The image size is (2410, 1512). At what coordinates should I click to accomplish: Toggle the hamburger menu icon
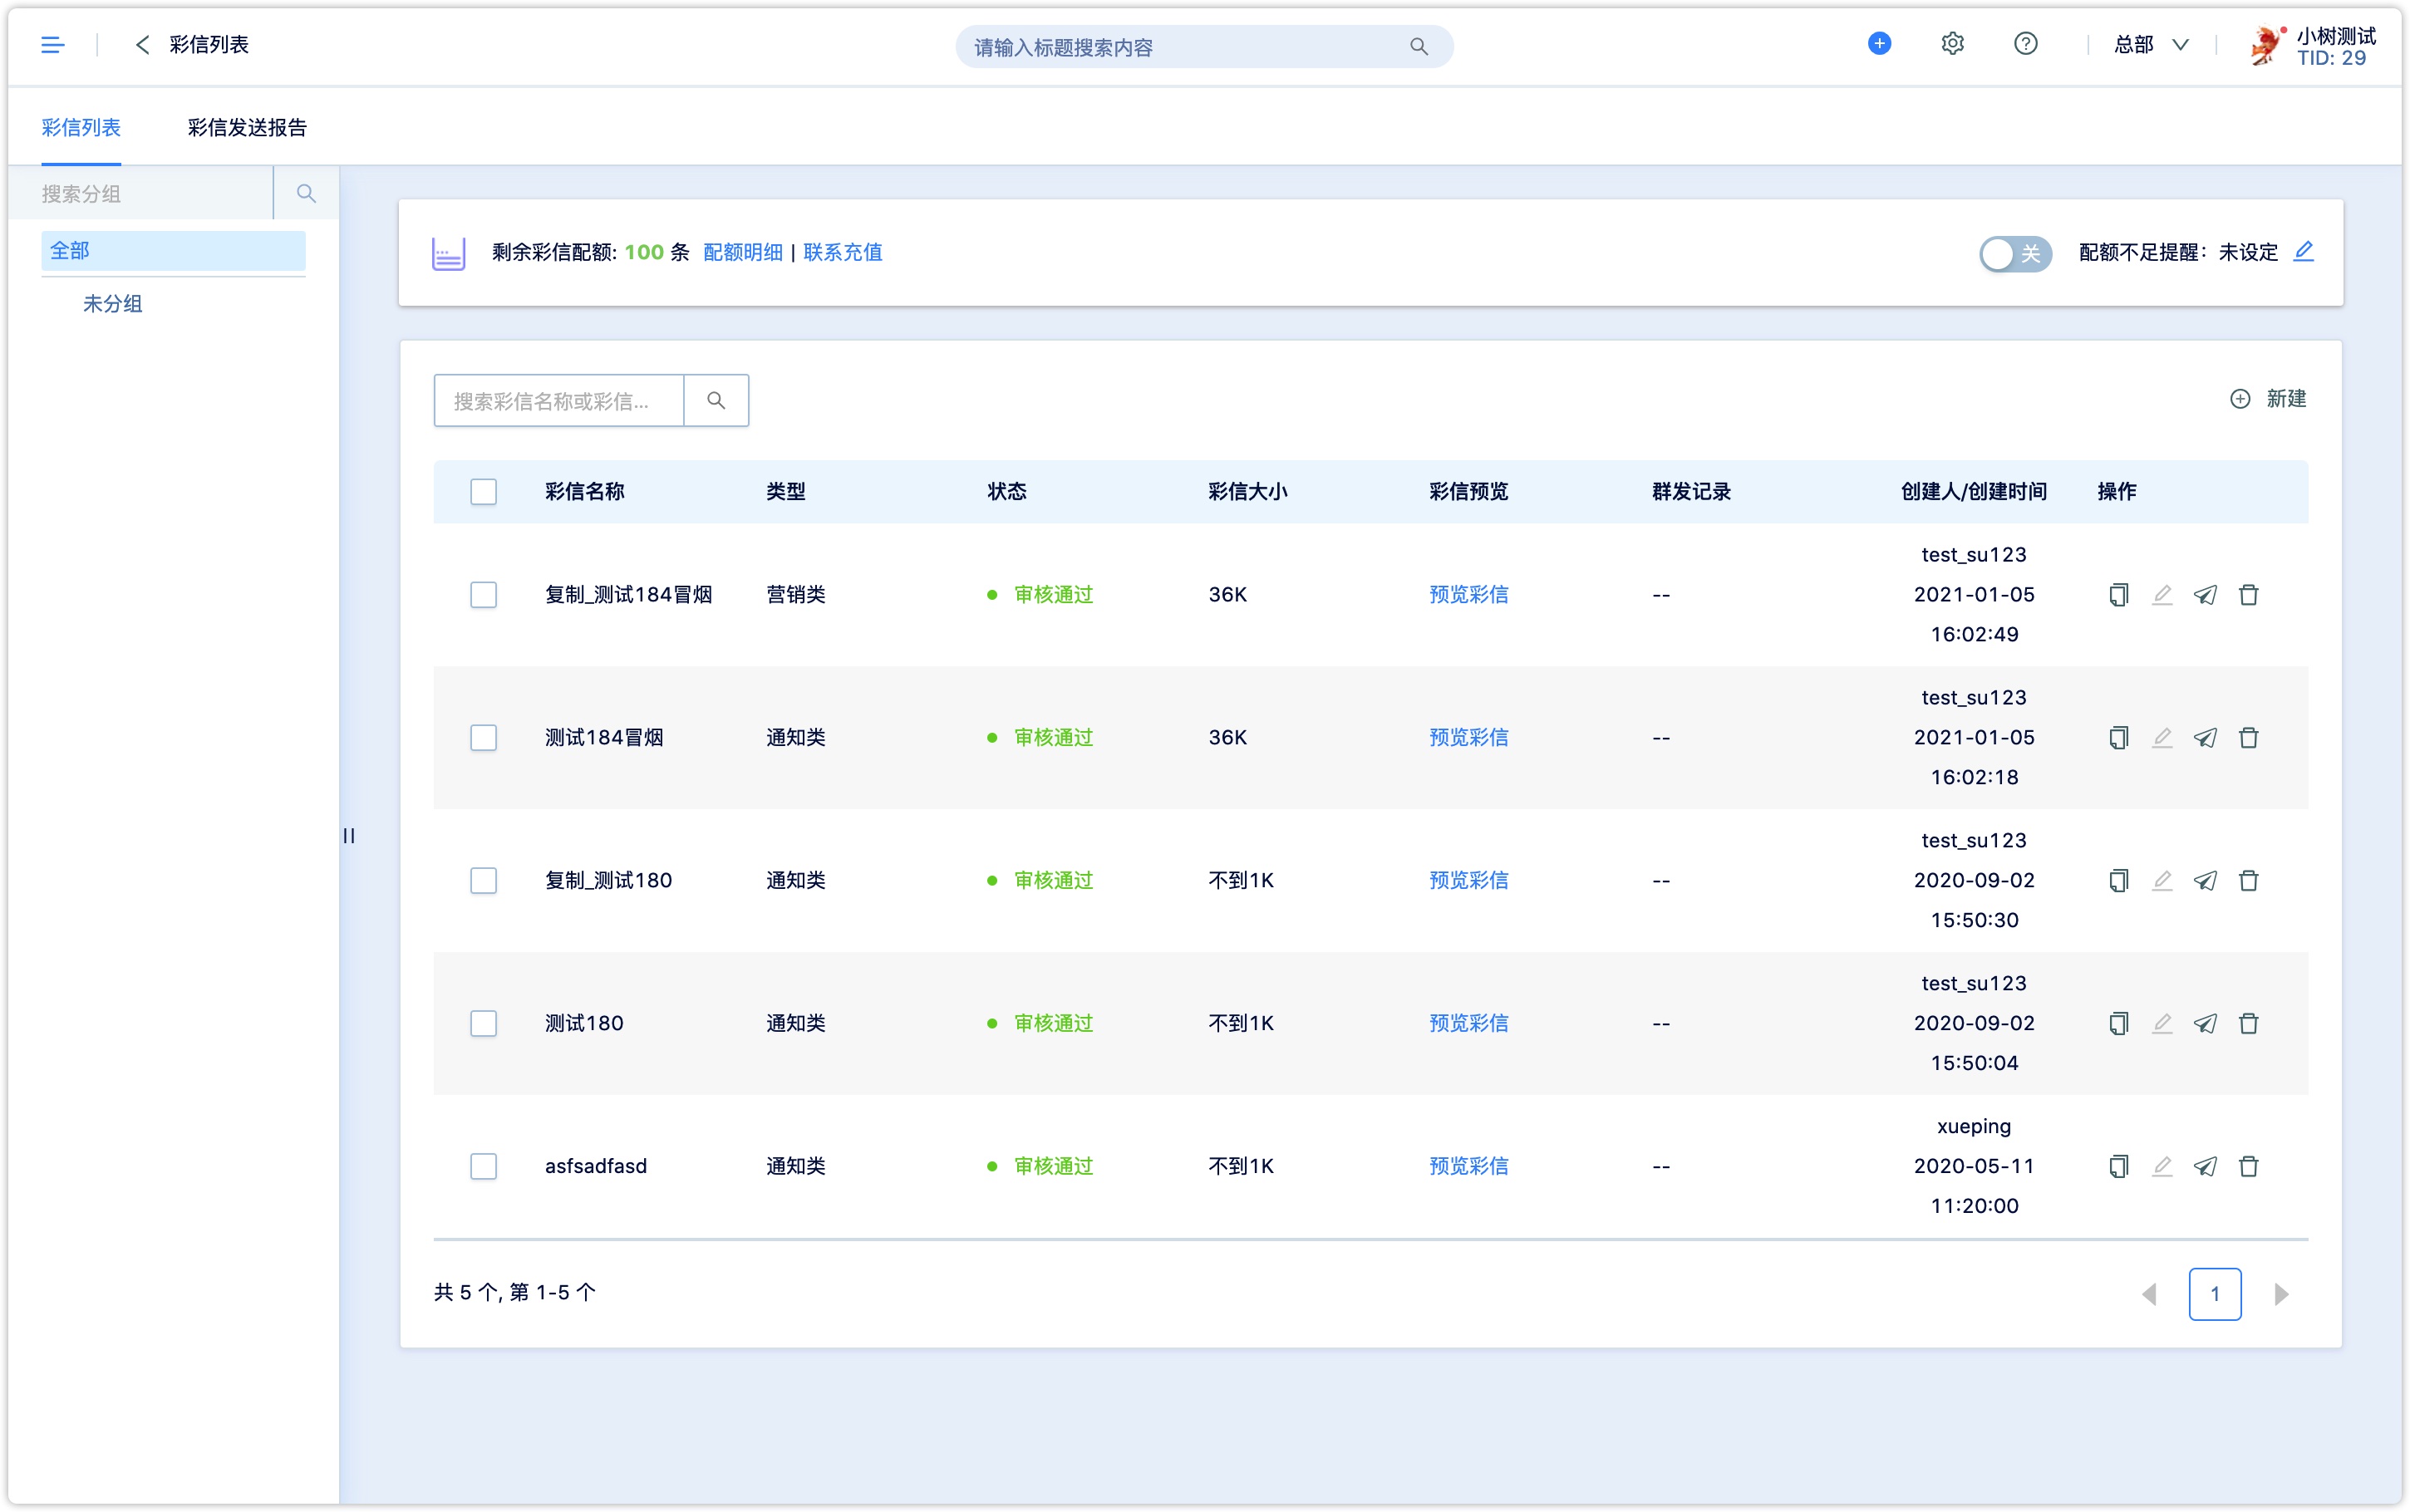click(52, 45)
